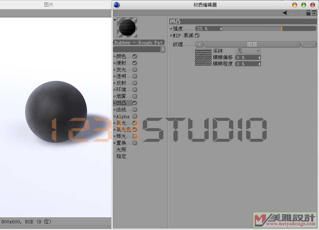The width and height of the screenshot is (319, 230).
Task: Toggle the 漫射 channel checkbox
Action: (x=135, y=63)
